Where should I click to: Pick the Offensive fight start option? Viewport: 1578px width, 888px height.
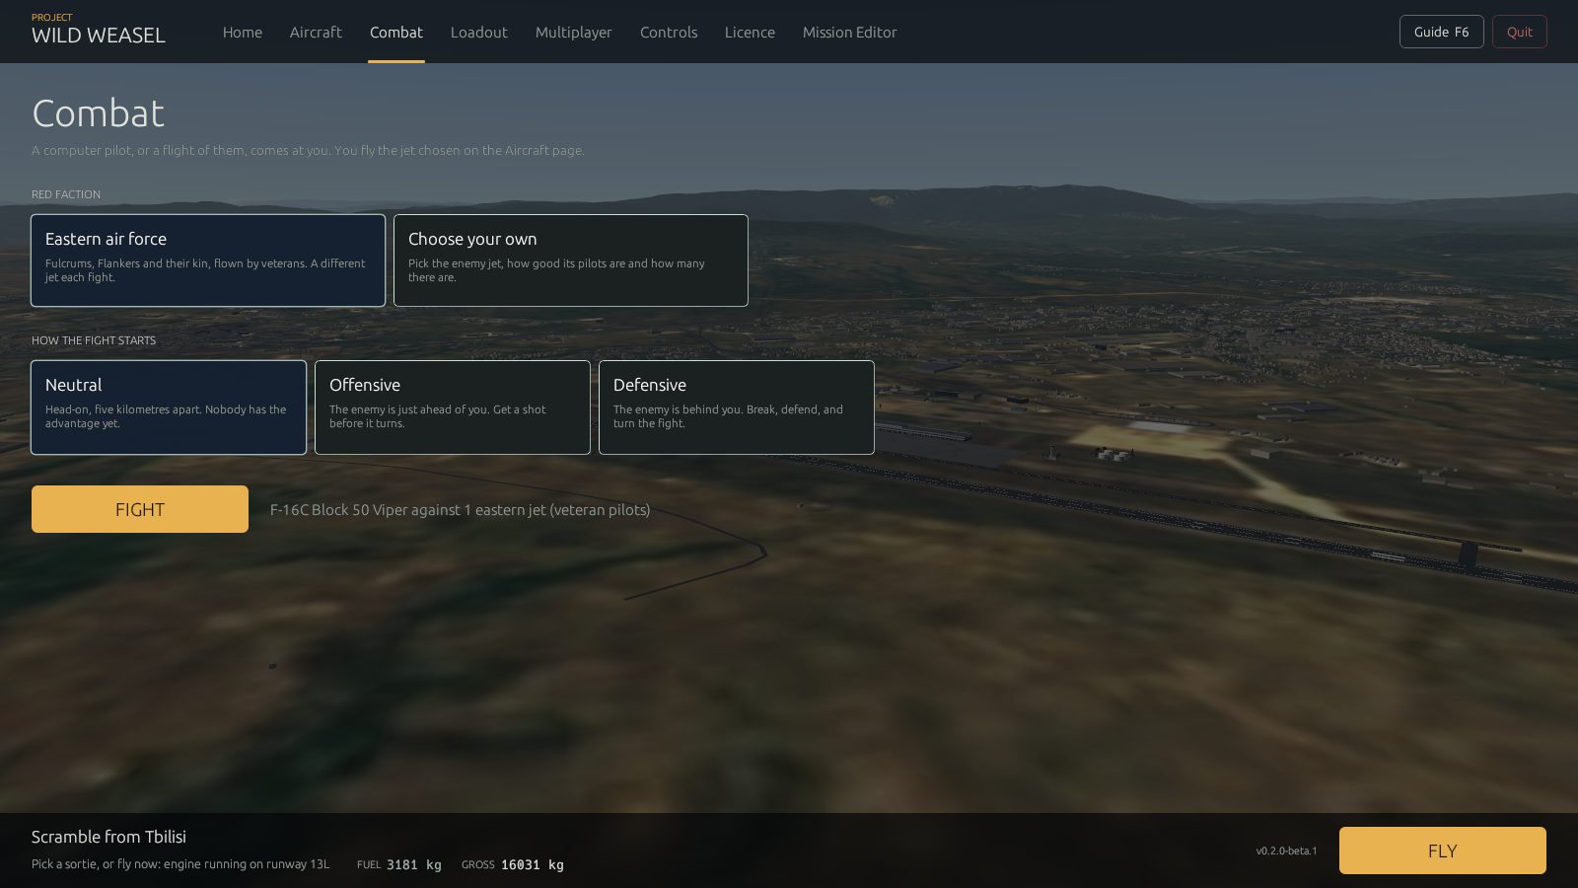[453, 407]
